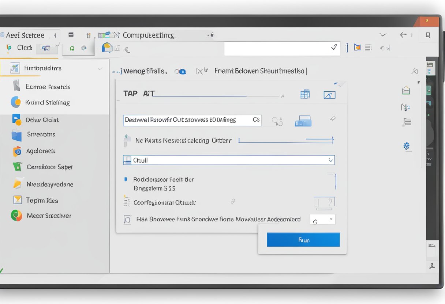Open Meer Secetlwer via its browser icon

tap(16, 216)
